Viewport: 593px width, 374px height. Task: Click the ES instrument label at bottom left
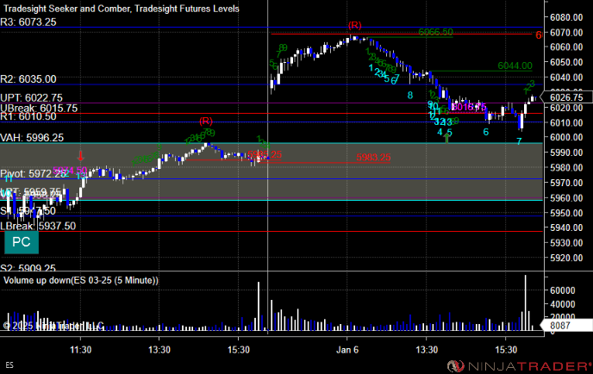tap(9, 365)
